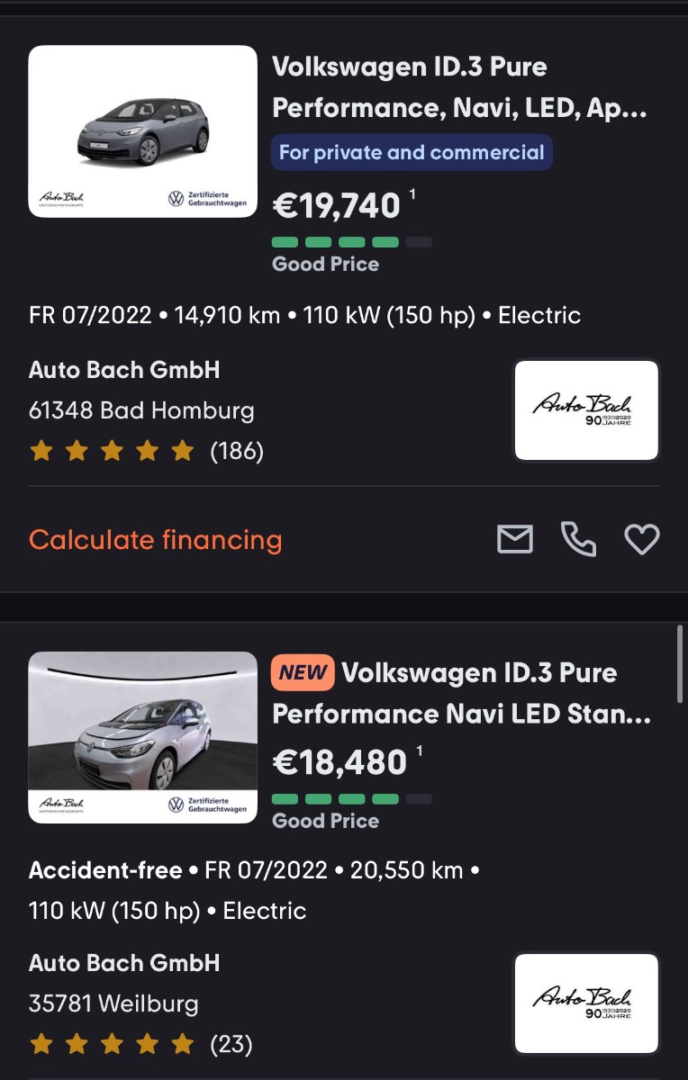Viewport: 688px width, 1080px height.
Task: Click the page scrollbar thumb
Action: [679, 664]
